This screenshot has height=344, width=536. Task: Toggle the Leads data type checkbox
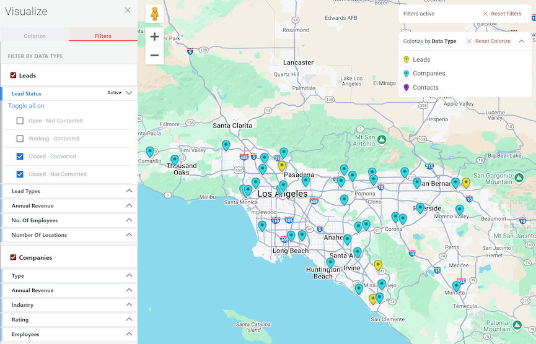pos(14,75)
